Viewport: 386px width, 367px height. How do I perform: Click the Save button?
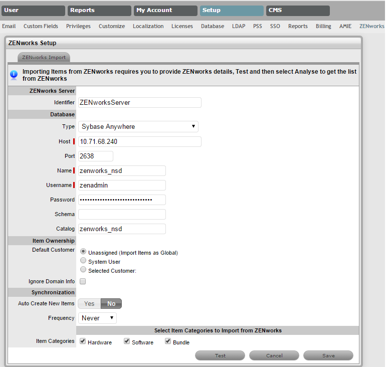click(x=328, y=355)
